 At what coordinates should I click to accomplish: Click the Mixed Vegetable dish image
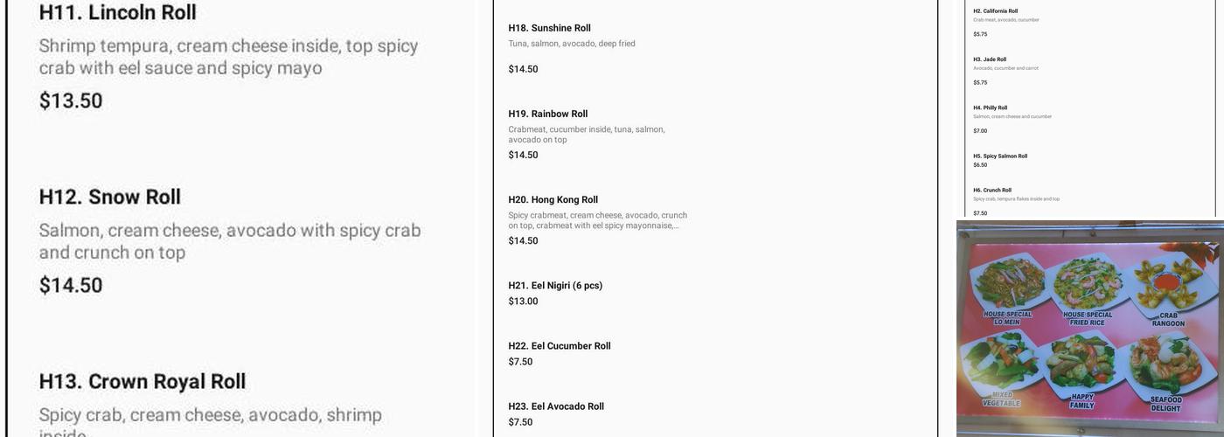click(1002, 367)
